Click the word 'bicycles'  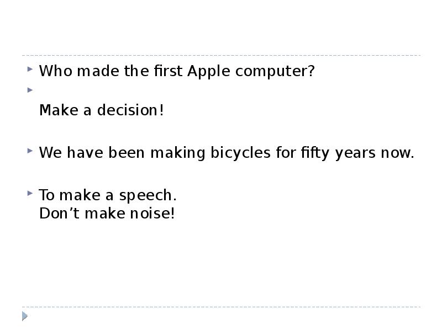(241, 153)
